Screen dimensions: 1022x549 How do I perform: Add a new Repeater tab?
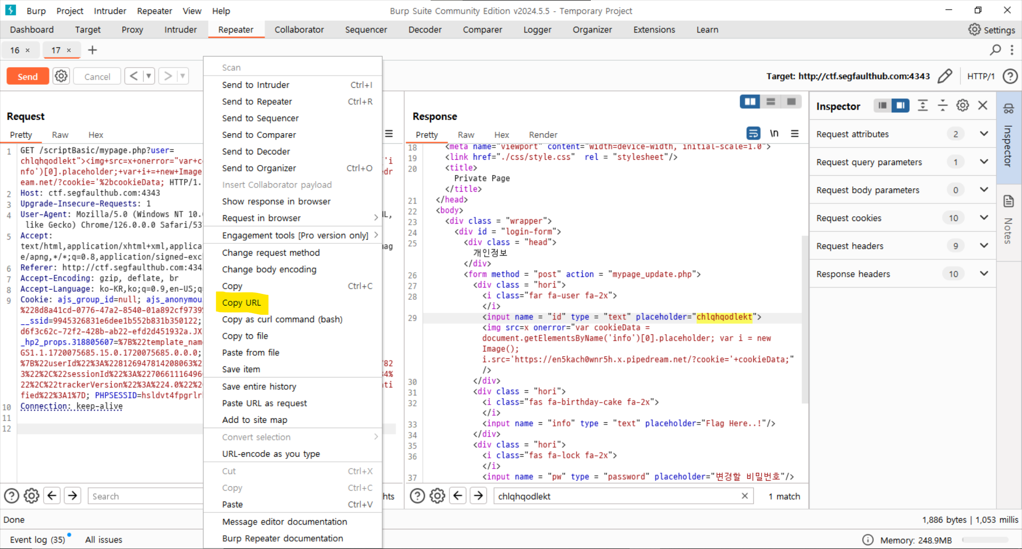93,50
